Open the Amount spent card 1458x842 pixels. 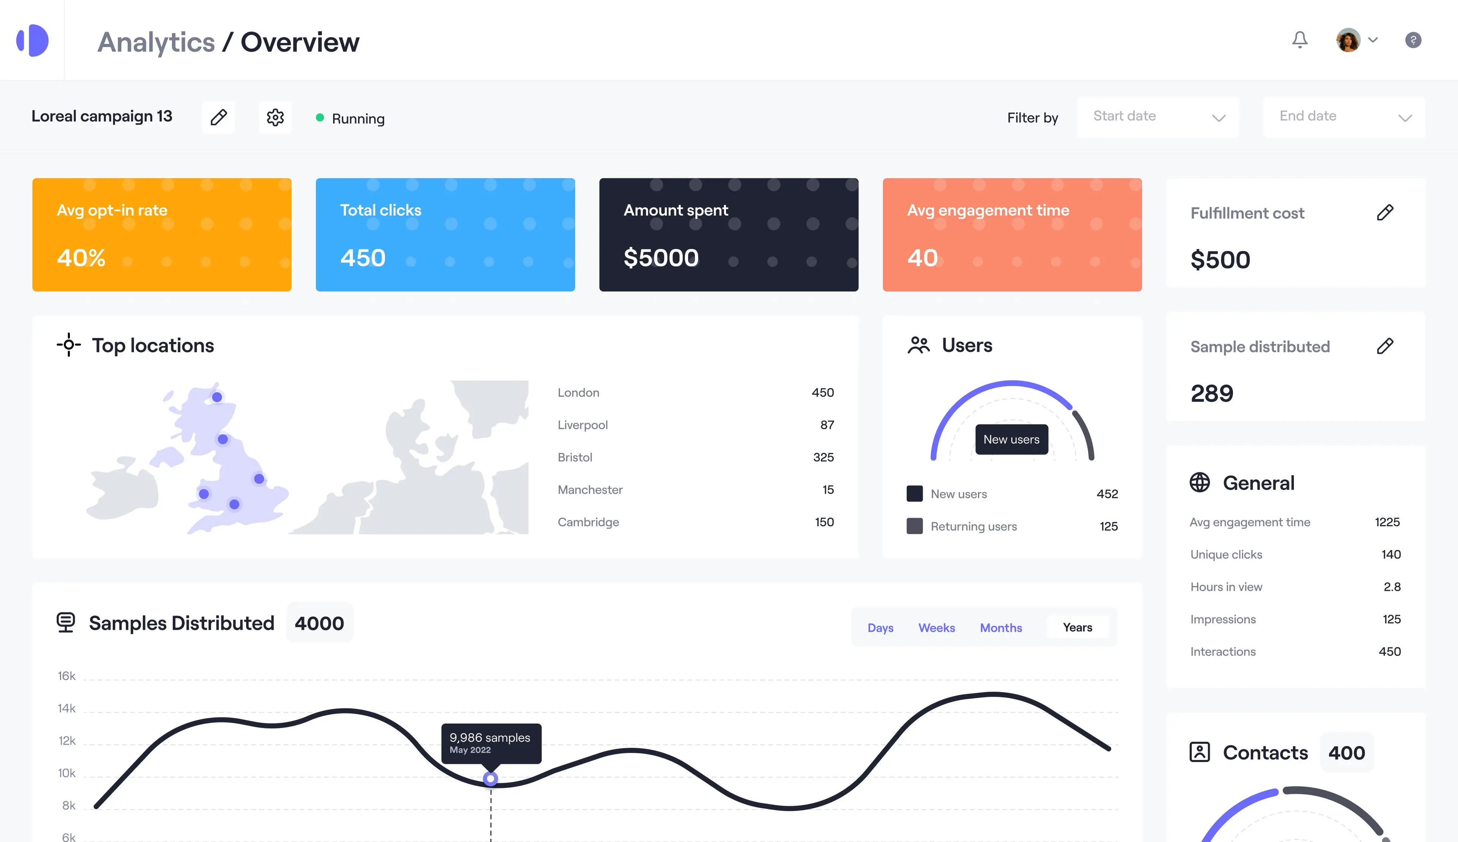click(729, 235)
